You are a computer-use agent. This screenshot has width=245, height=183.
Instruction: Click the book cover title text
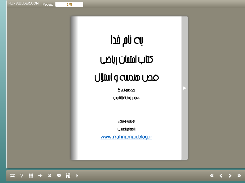[x=126, y=60]
